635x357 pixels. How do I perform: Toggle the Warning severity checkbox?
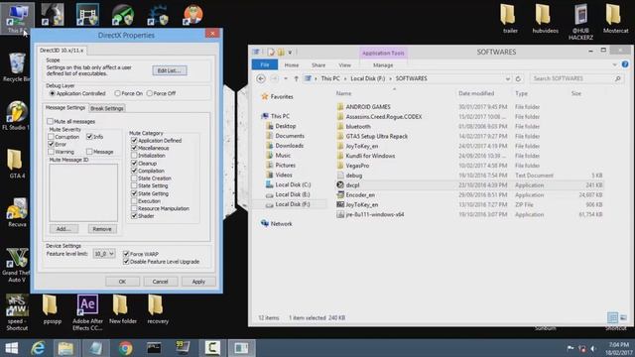[51, 152]
